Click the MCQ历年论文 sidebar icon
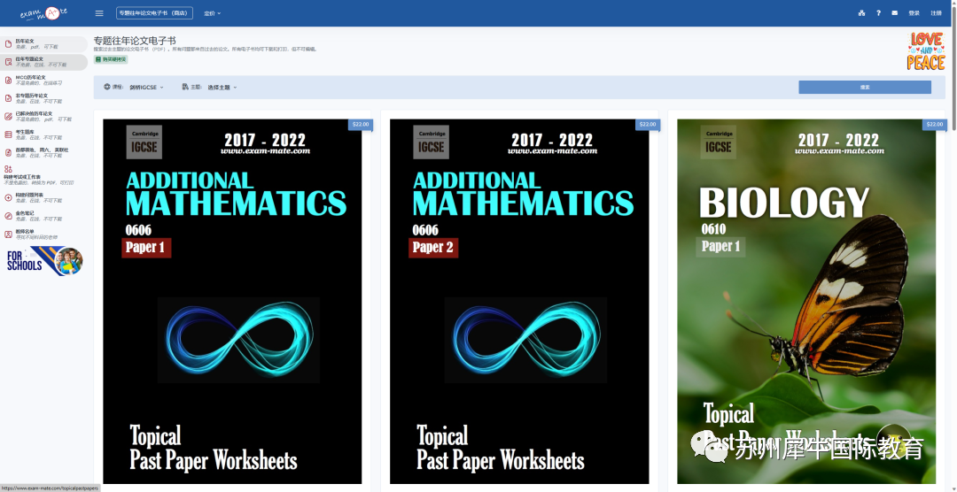 coord(8,80)
